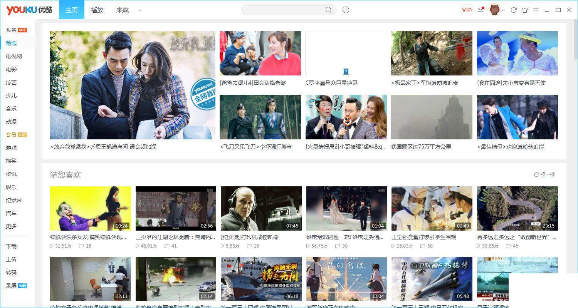Image resolution: width=578 pixels, height=308 pixels.
Task: Open the large 放弃我抓紧我 featured banner
Action: tap(133, 85)
